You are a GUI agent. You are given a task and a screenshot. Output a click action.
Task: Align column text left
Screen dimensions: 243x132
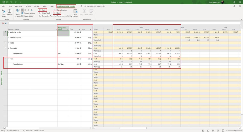click(x=22, y=10)
